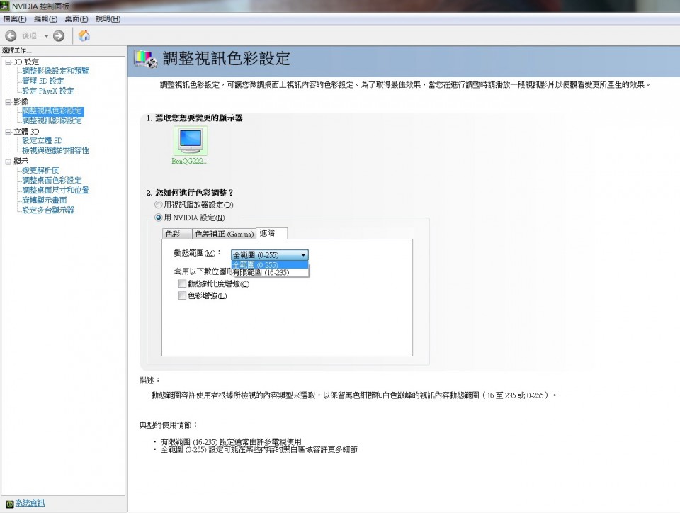Screen dimensions: 680x513
Task: Click the 調整視訊色彩設定 page header icon
Action: (145, 59)
